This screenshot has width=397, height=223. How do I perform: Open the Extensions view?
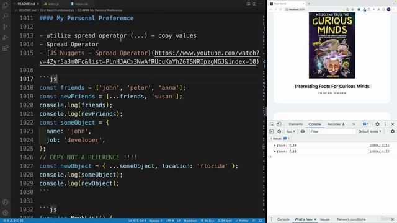(x=5, y=48)
